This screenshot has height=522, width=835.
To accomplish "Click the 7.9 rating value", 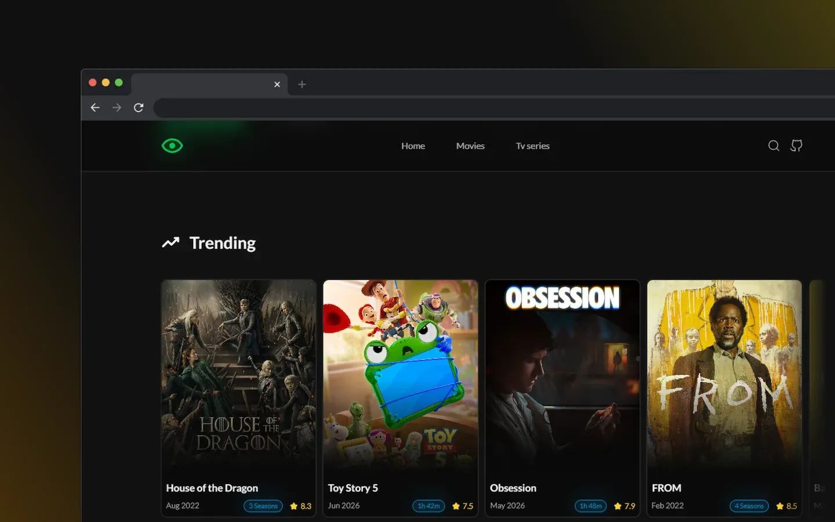I will click(630, 506).
